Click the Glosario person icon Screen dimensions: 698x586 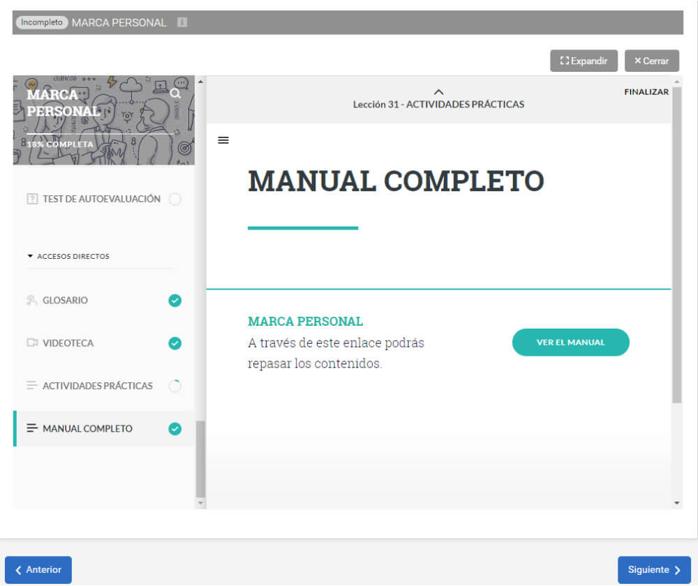click(32, 301)
